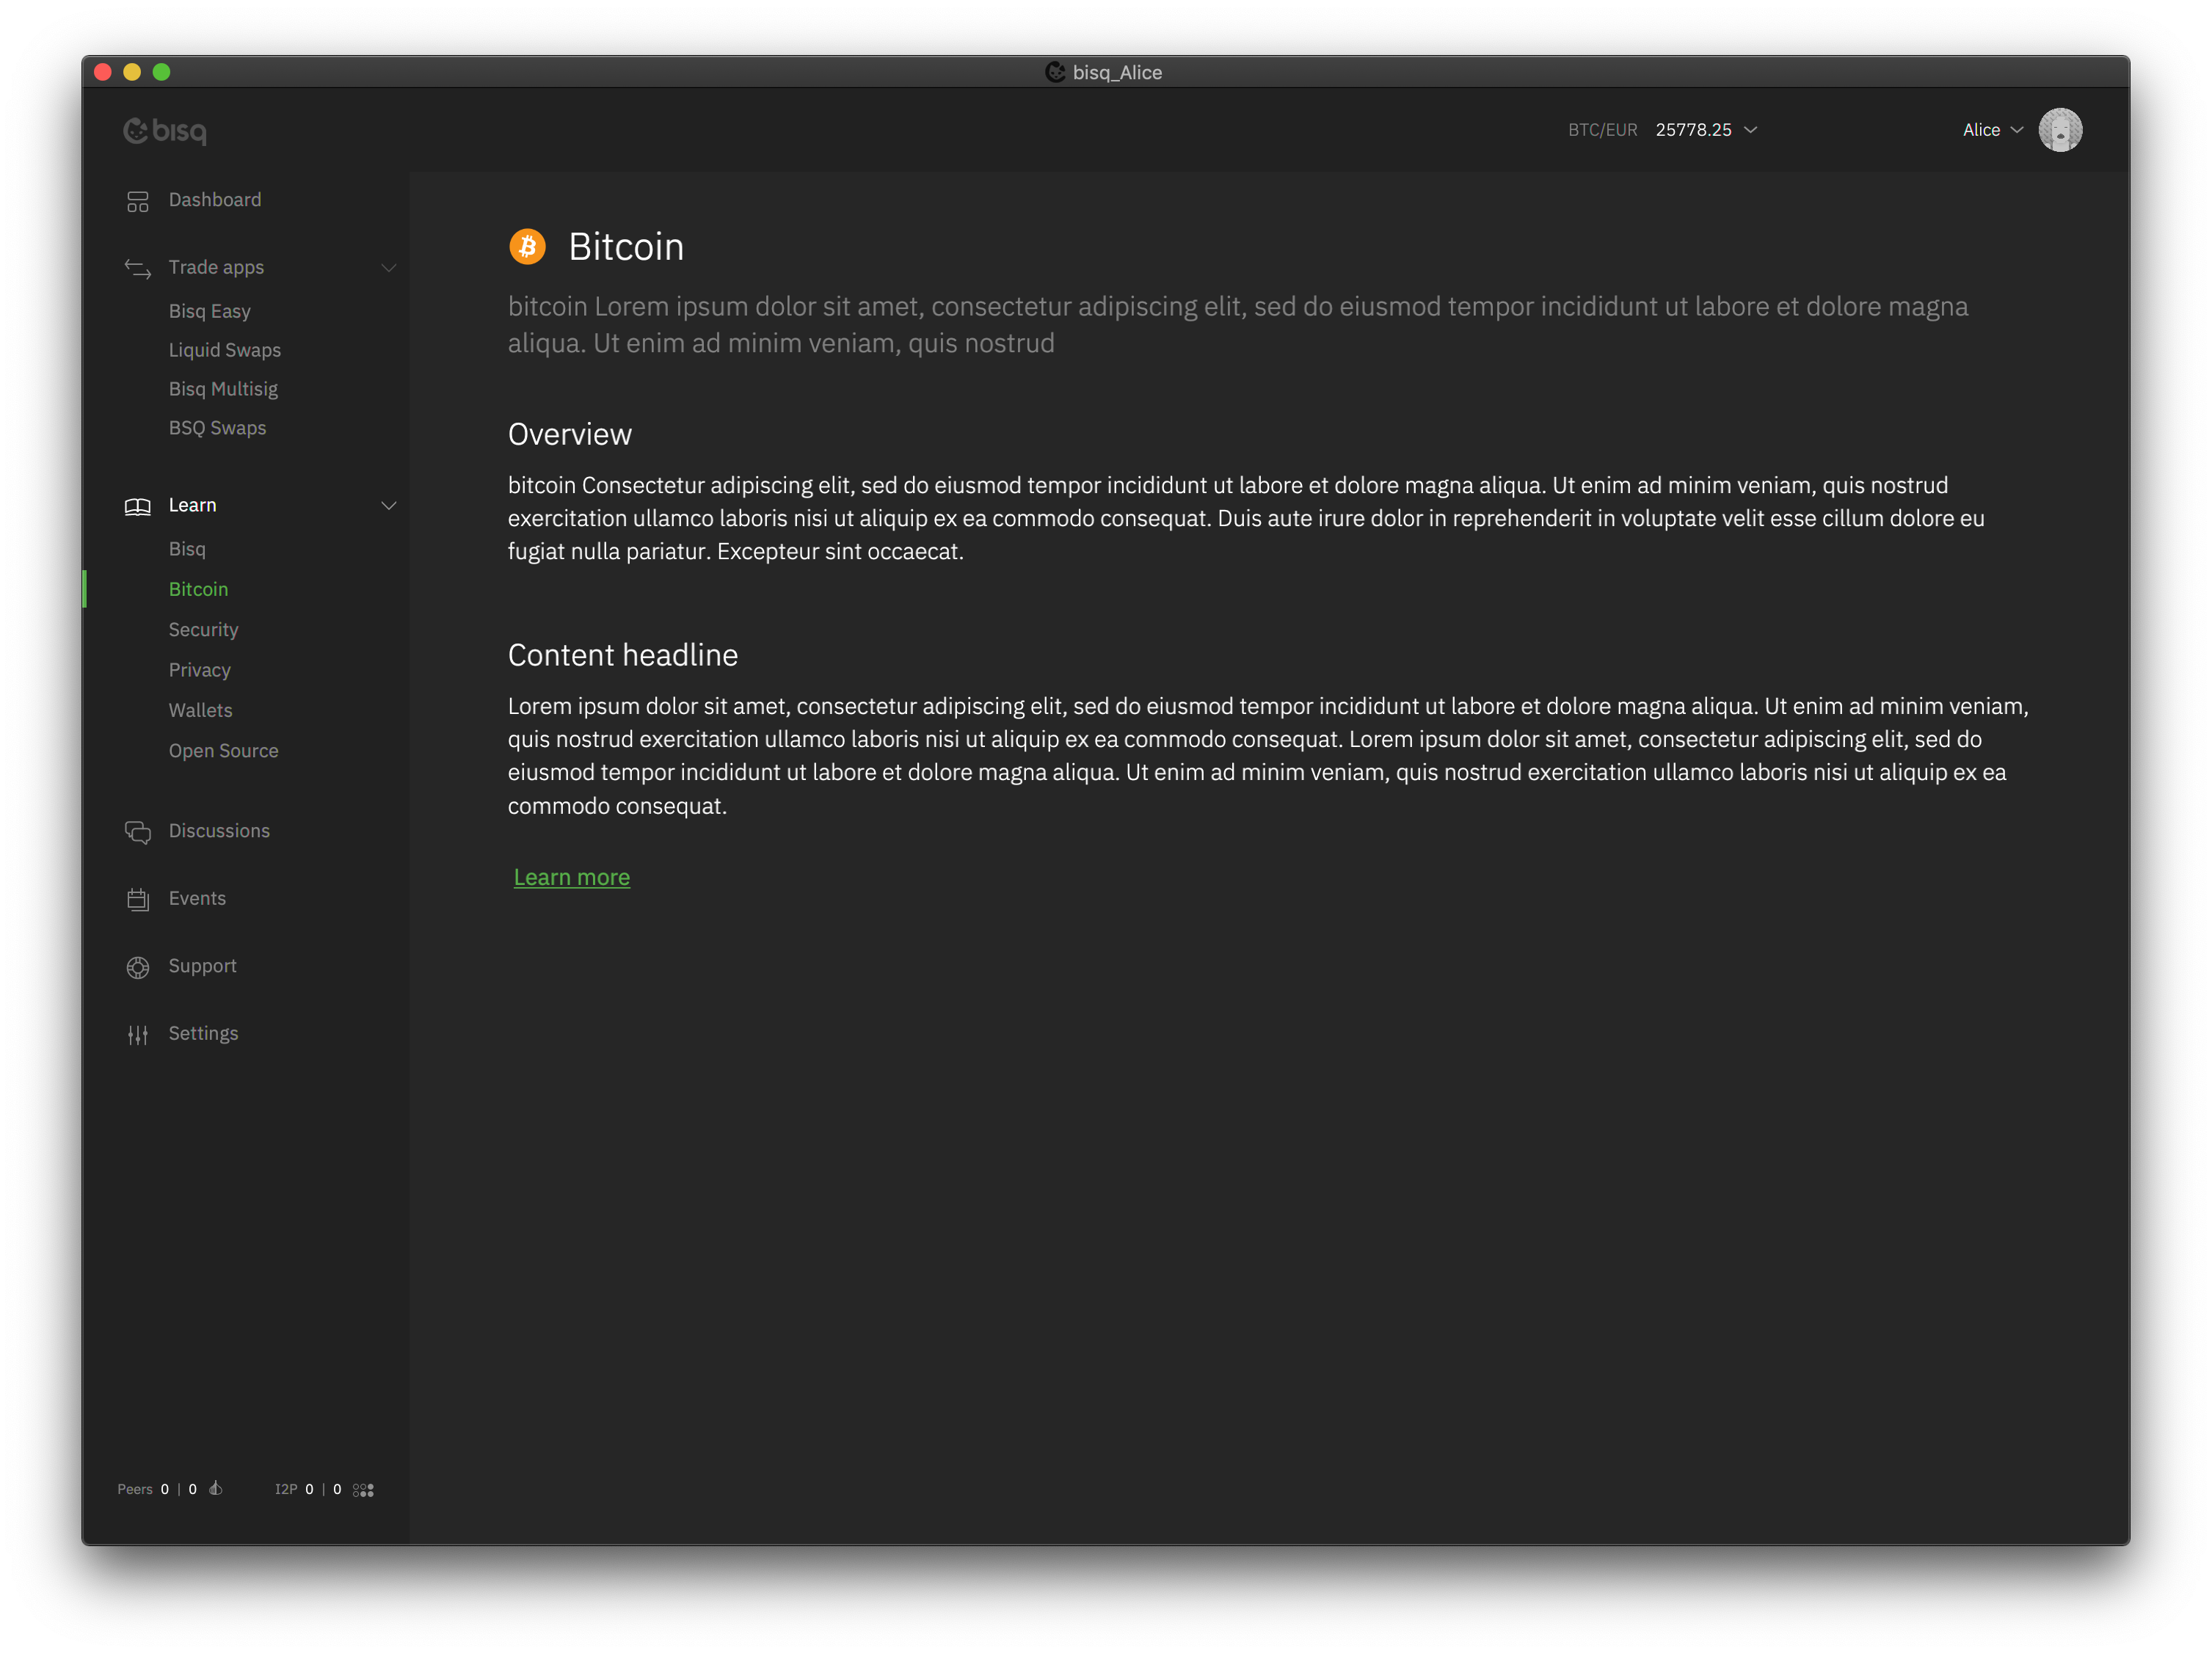Collapse the Learn section chevron

pos(389,506)
